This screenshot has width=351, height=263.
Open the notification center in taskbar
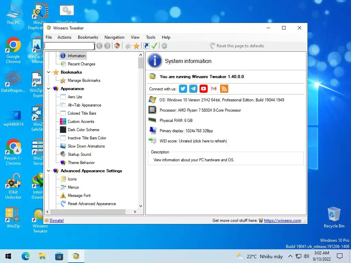coord(340,256)
